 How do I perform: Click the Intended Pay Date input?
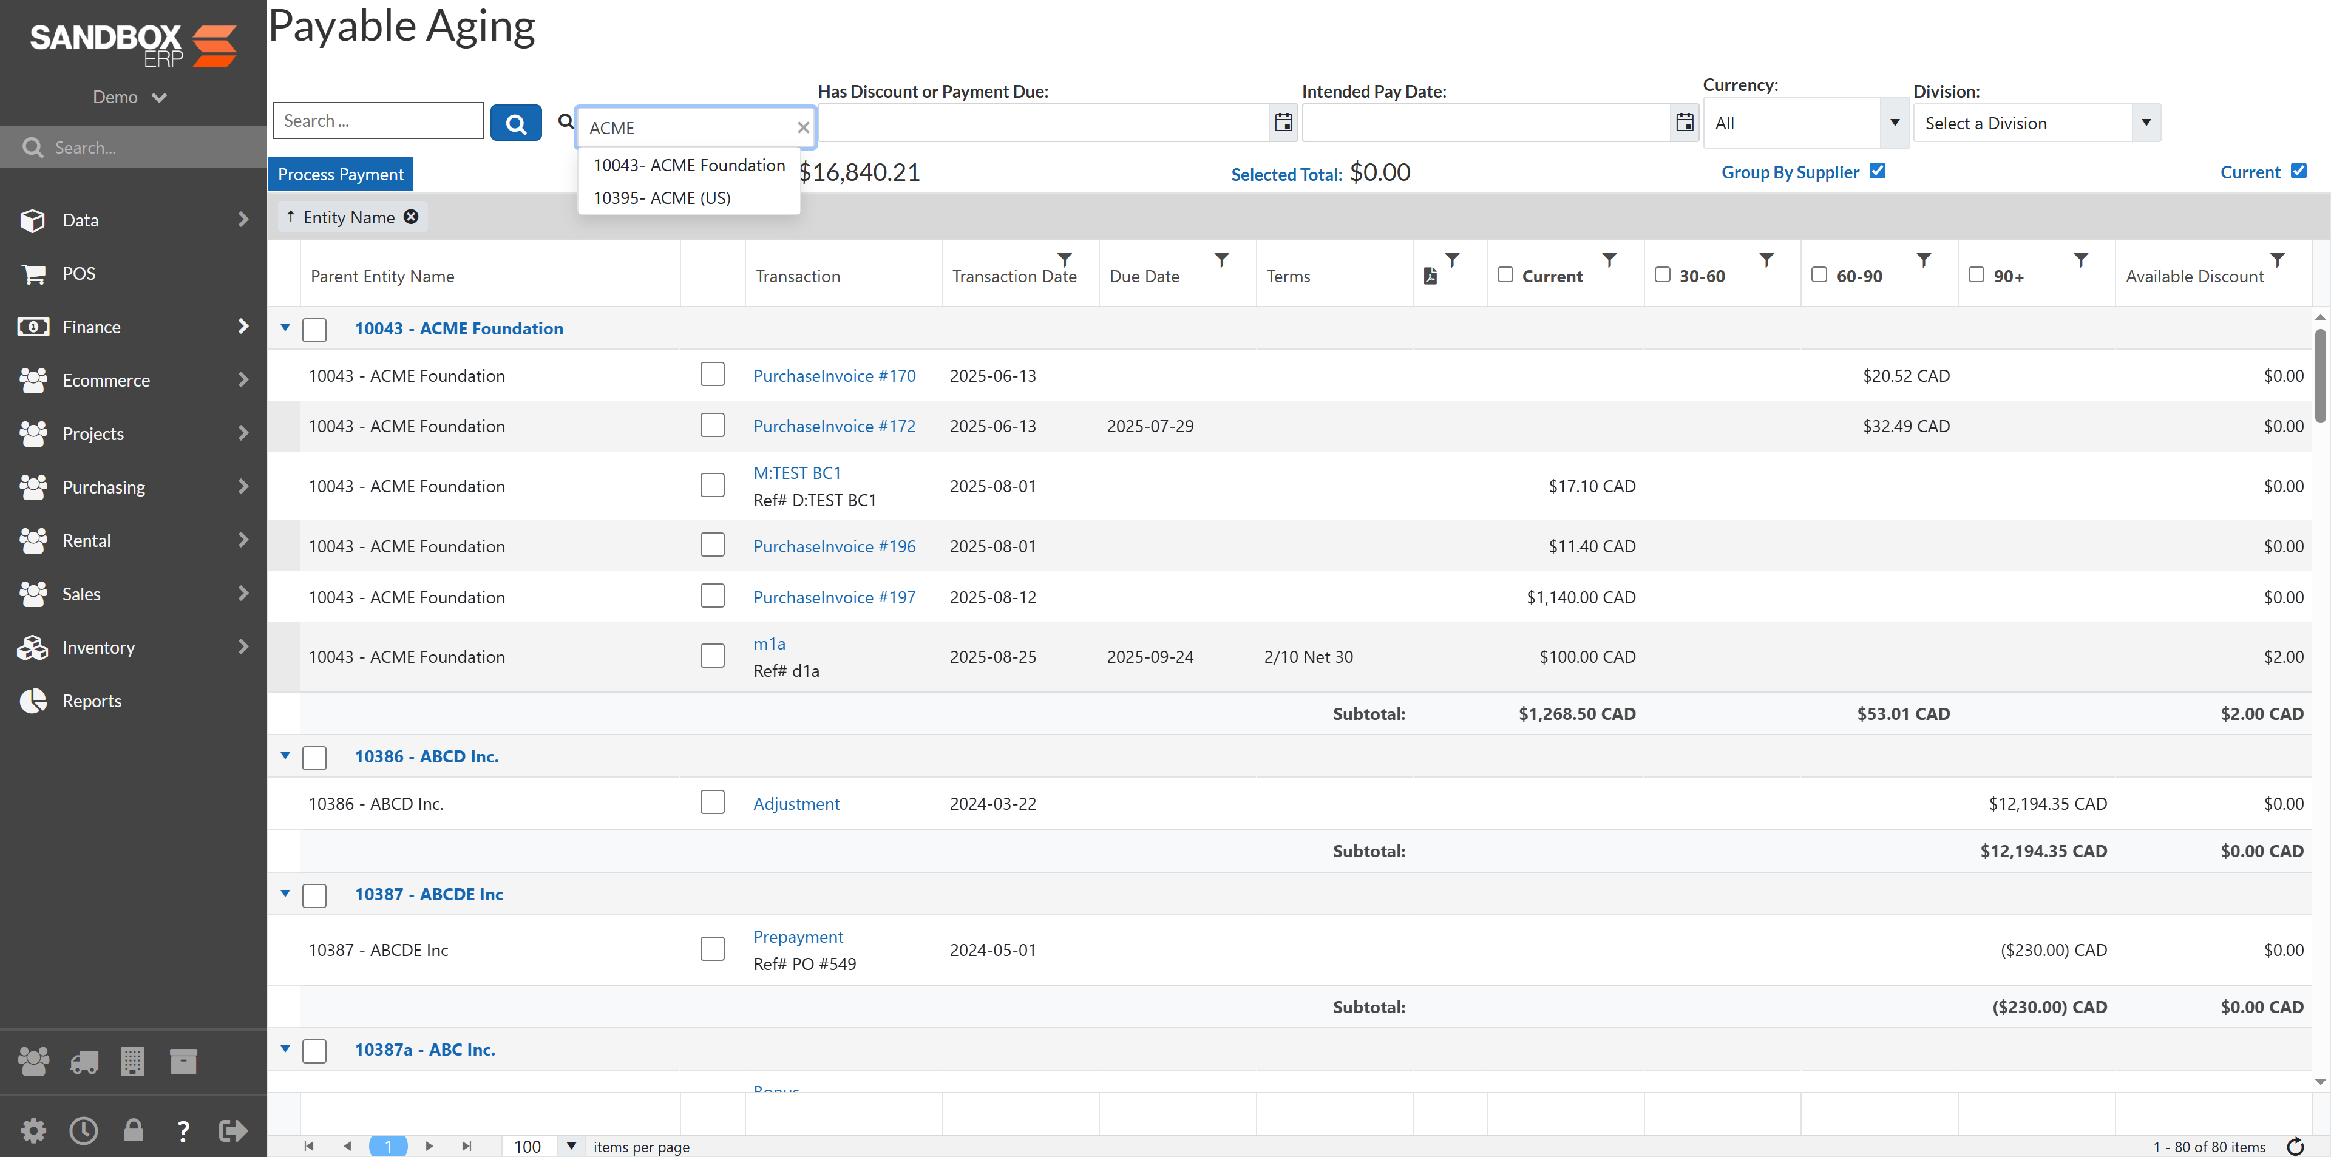tap(1486, 122)
